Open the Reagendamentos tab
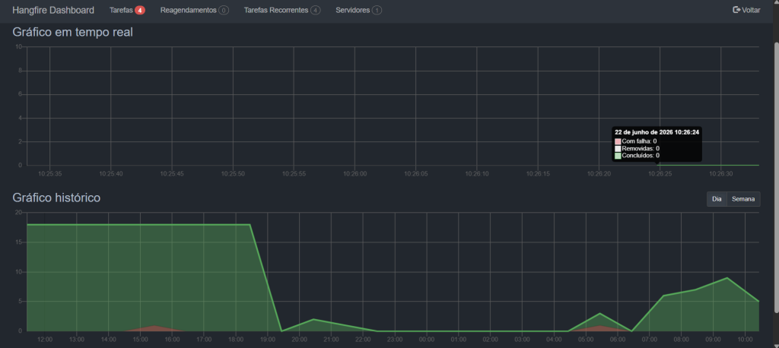Viewport: 779px width, 348px height. 194,10
